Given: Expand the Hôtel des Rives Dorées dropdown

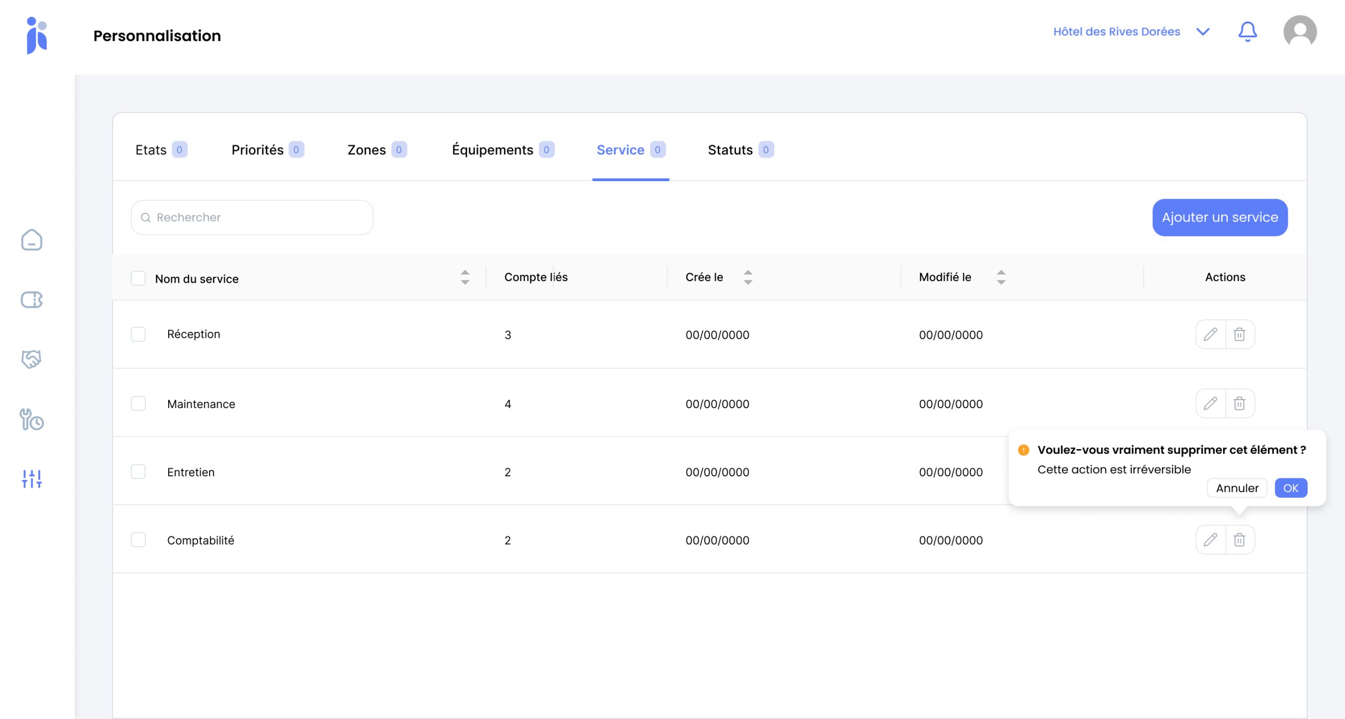Looking at the screenshot, I should coord(1203,32).
